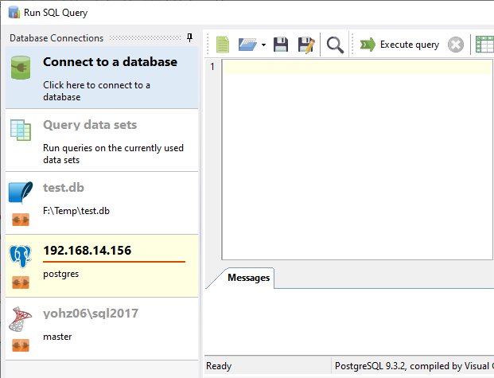Click the orange disconnect icon under test.db

point(21,220)
